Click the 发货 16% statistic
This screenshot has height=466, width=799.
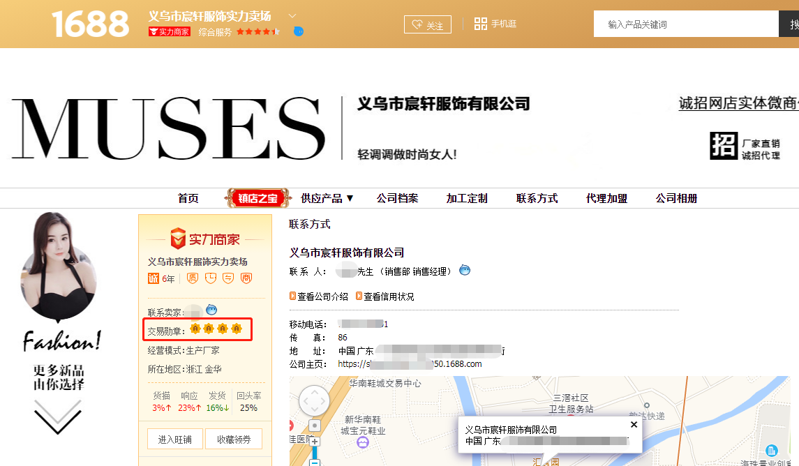(x=218, y=402)
